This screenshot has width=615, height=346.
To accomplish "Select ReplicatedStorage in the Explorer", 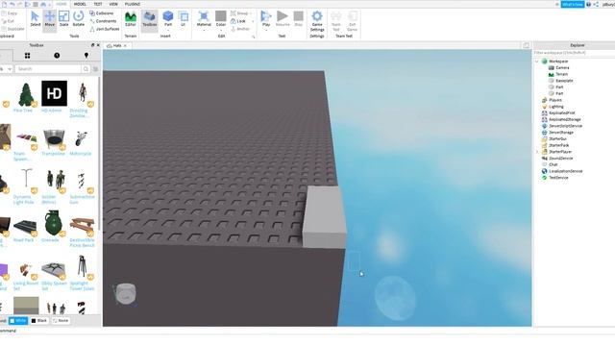I will (565, 119).
